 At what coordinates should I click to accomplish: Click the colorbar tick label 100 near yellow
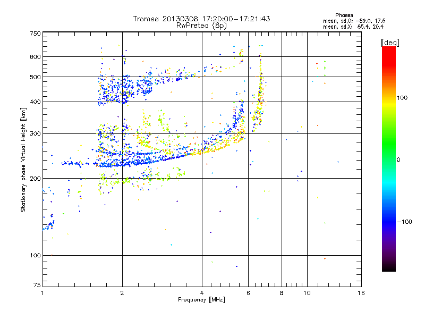point(402,98)
